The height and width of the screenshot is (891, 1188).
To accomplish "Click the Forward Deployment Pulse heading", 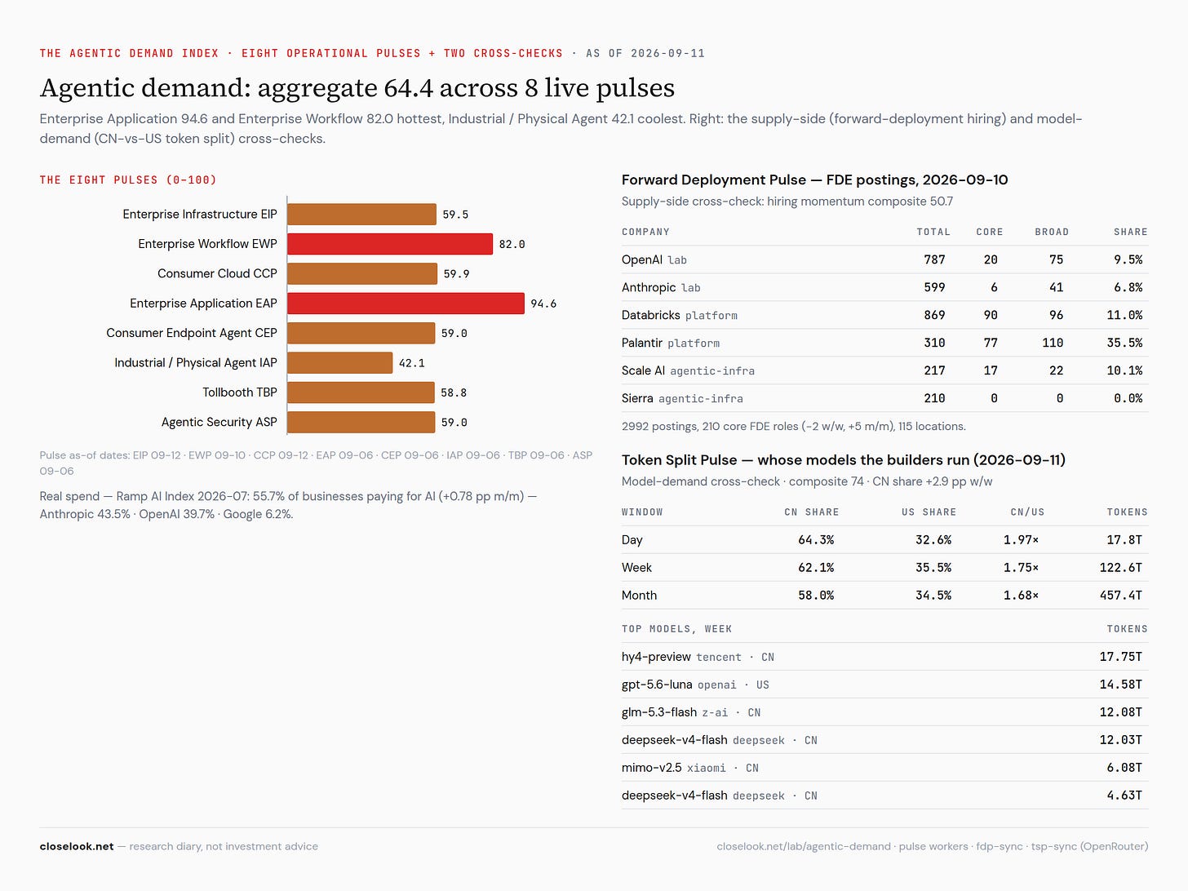I will click(814, 180).
